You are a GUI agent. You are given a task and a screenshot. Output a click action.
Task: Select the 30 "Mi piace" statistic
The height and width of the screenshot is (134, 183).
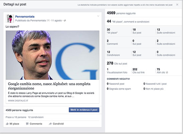coord(112,31)
